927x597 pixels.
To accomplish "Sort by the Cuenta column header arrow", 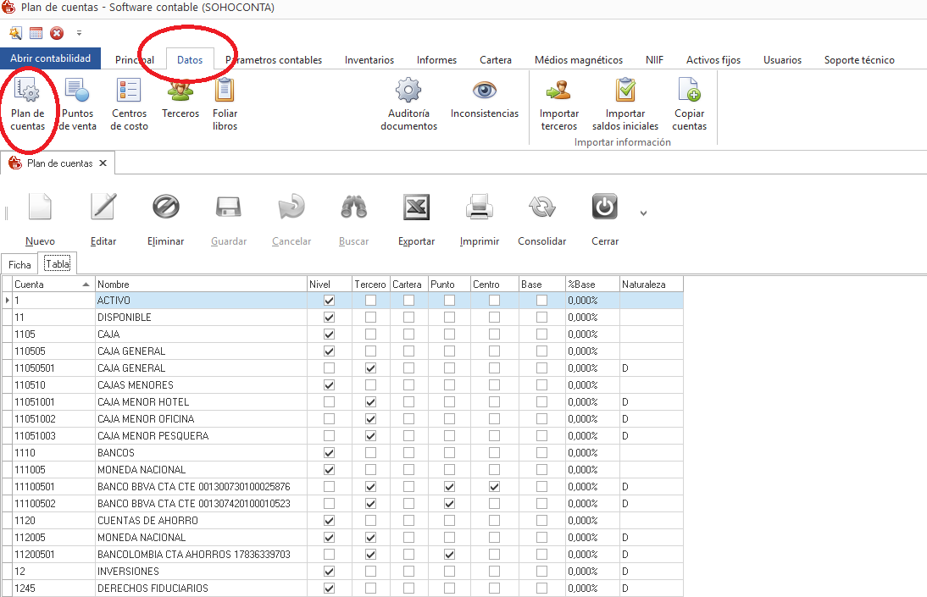I will tap(86, 285).
